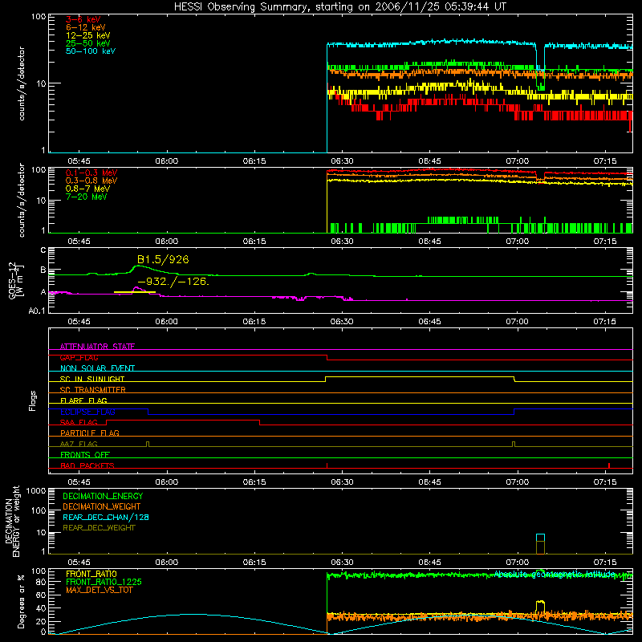
Task: Click the GOES-12 axis label
Action: coord(16,281)
